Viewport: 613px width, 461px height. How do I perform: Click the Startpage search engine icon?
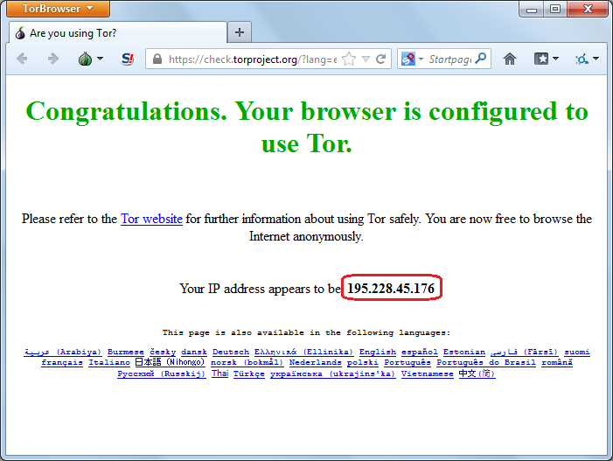408,59
